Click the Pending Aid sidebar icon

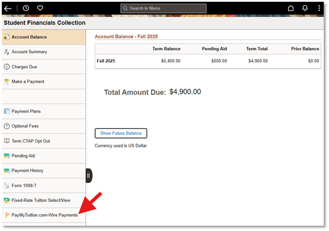pos(6,156)
